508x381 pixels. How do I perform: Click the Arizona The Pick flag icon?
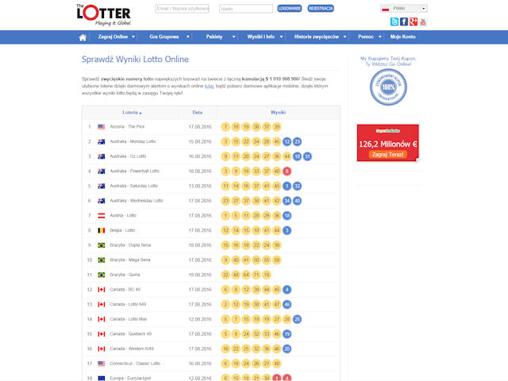coord(102,127)
